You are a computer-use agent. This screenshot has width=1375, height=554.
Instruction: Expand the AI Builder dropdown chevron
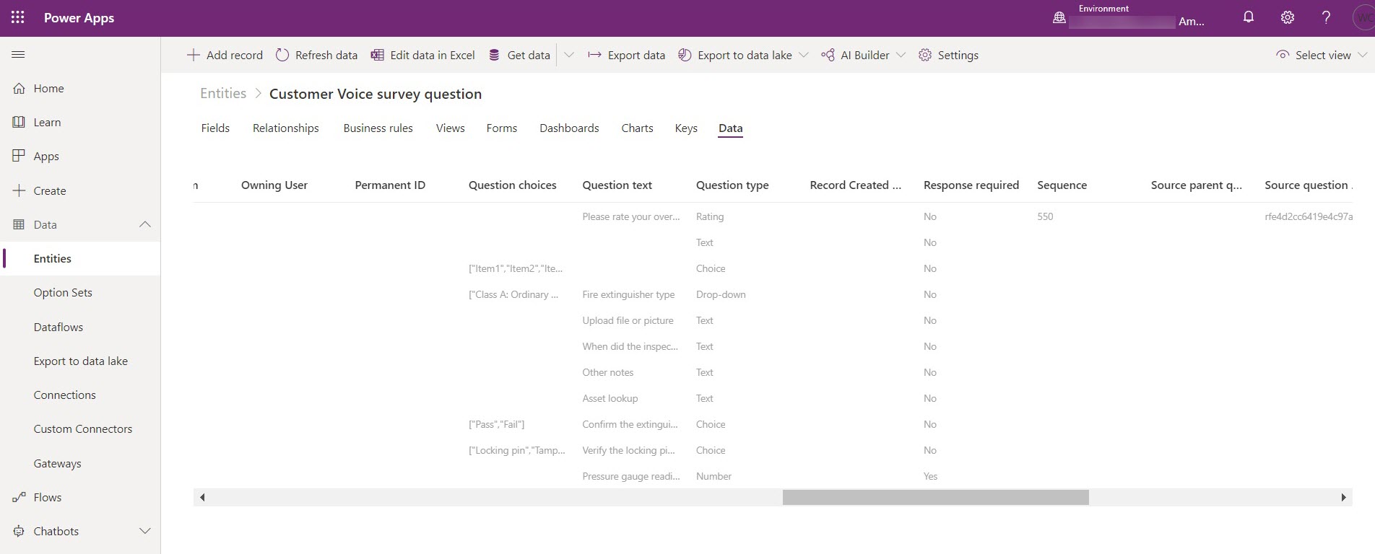(x=901, y=55)
